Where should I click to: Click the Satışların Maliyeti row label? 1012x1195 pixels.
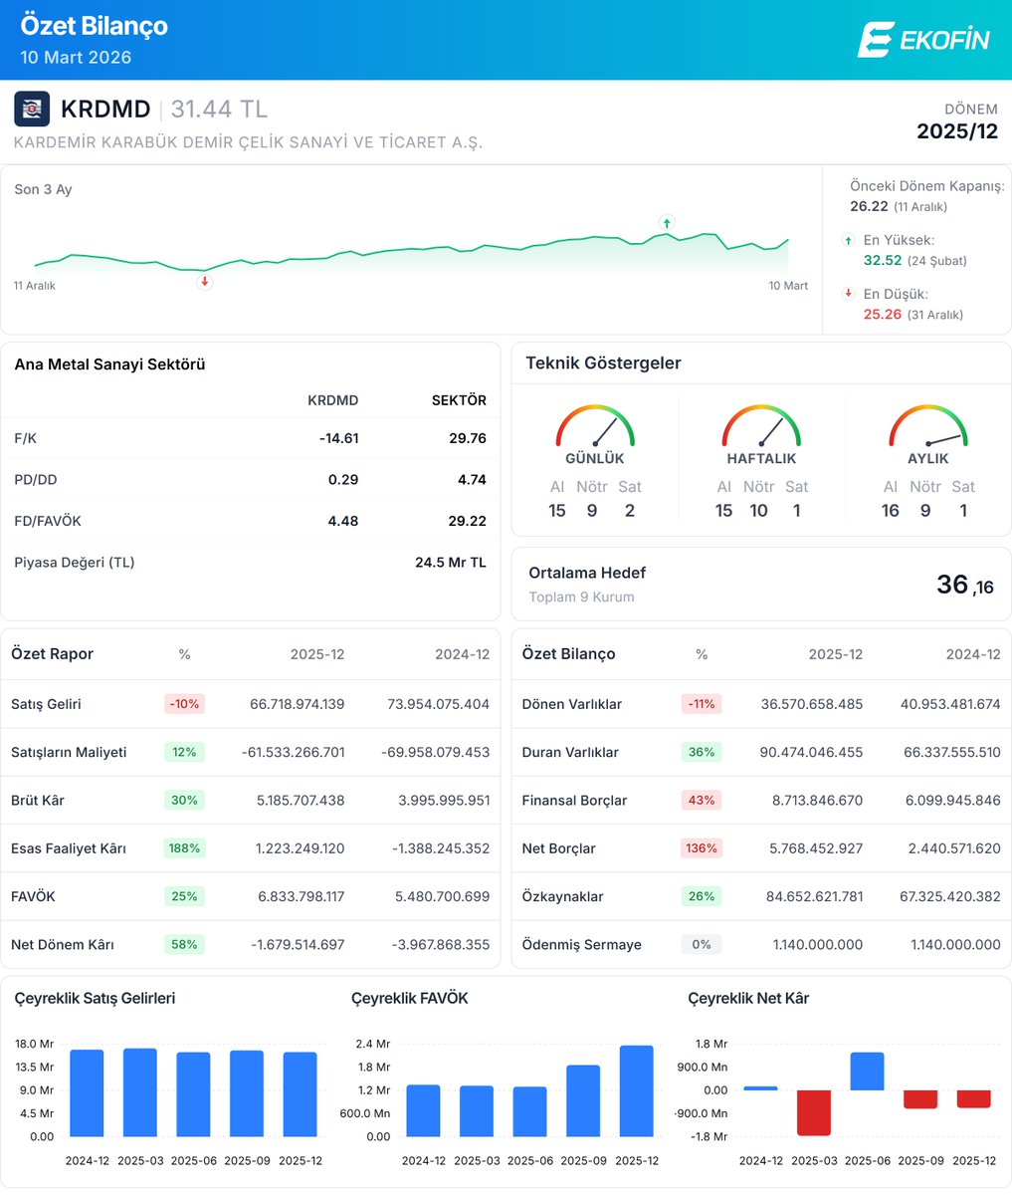pyautogui.click(x=69, y=752)
